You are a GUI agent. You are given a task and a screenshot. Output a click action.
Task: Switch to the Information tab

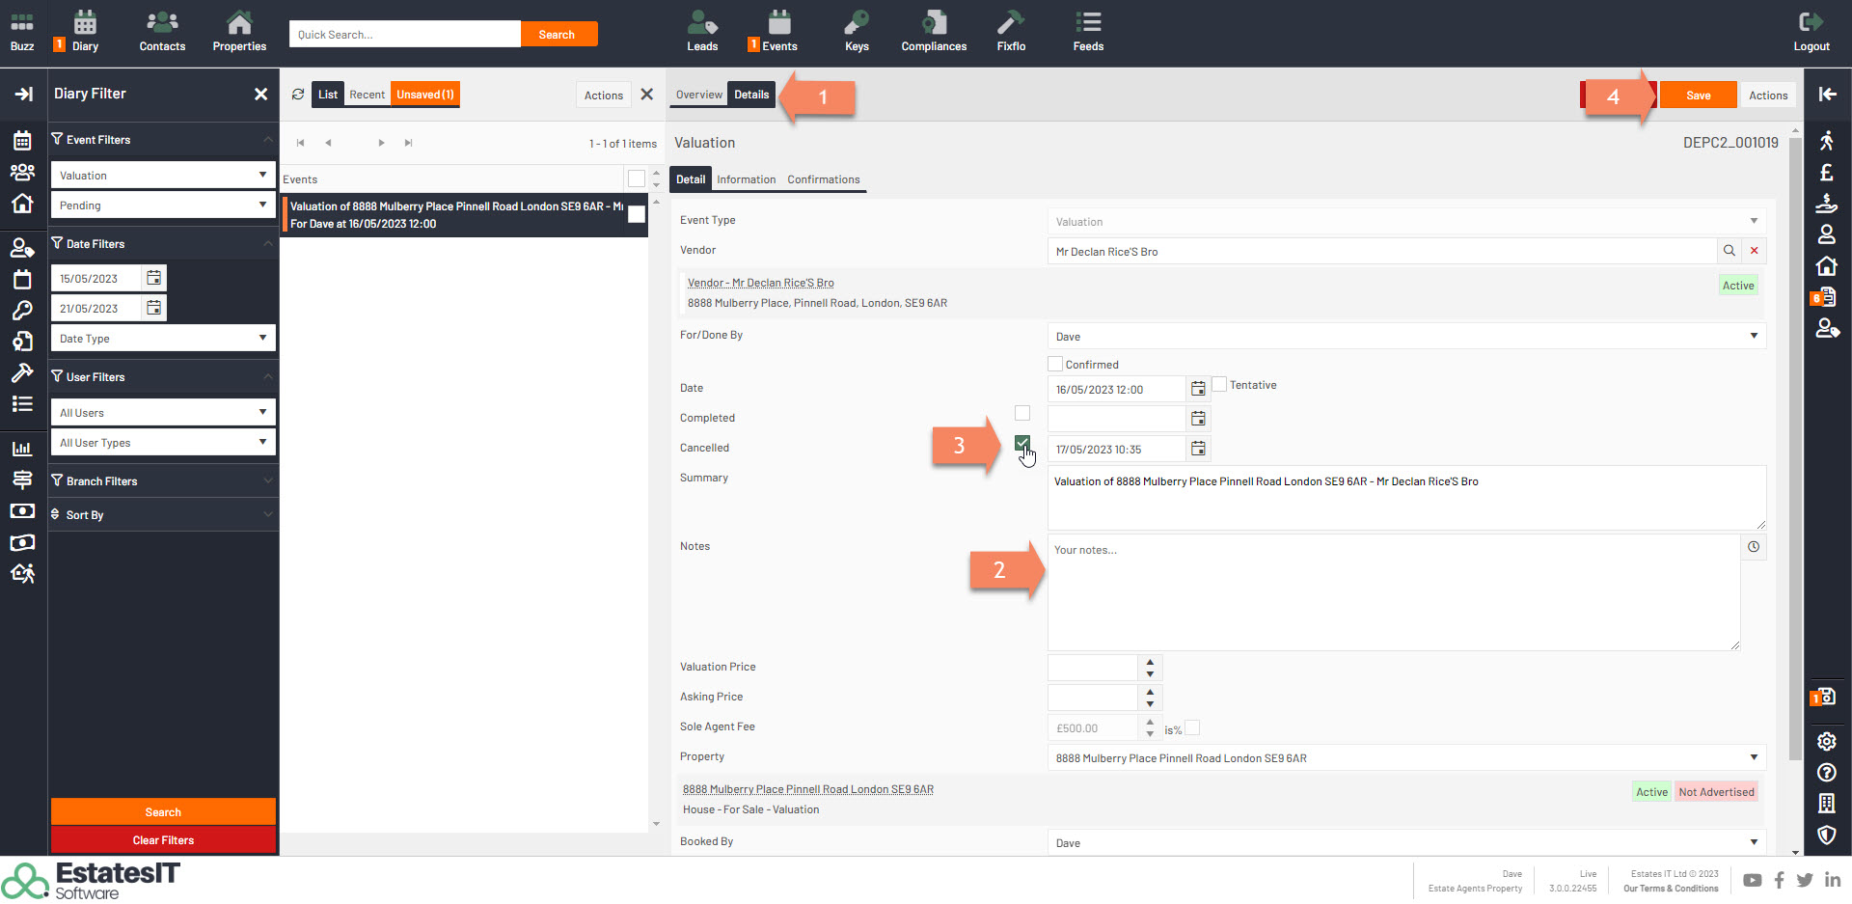pyautogui.click(x=746, y=179)
